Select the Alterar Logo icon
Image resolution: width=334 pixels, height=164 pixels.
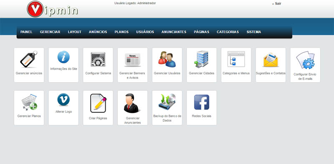pyautogui.click(x=63, y=99)
